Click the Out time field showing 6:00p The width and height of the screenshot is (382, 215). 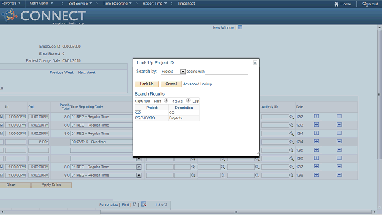click(38, 142)
